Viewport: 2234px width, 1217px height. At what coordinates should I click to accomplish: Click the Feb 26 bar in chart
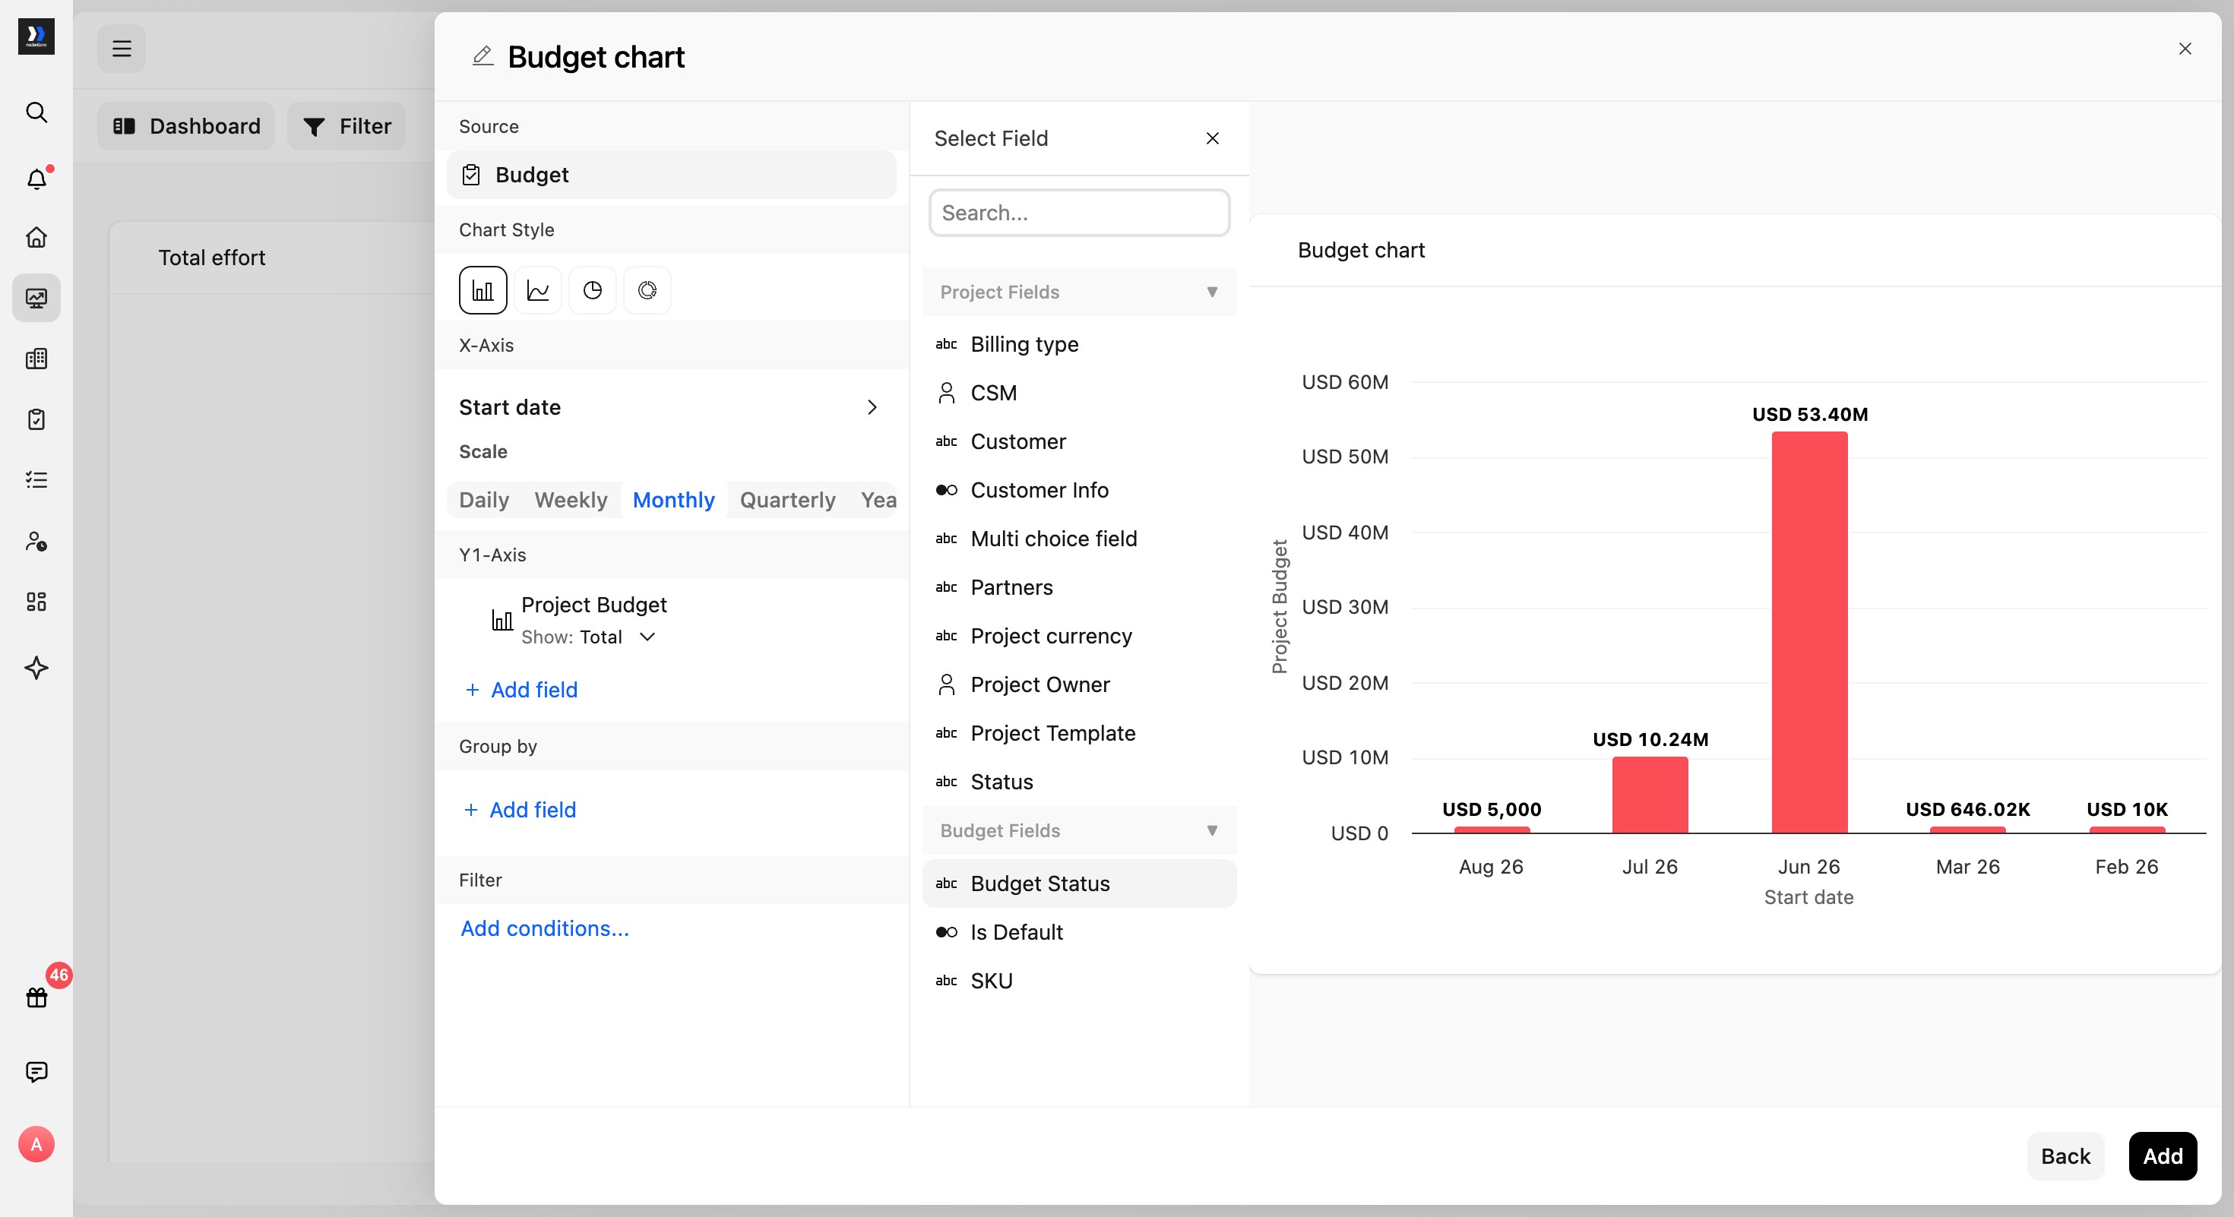(x=2126, y=830)
